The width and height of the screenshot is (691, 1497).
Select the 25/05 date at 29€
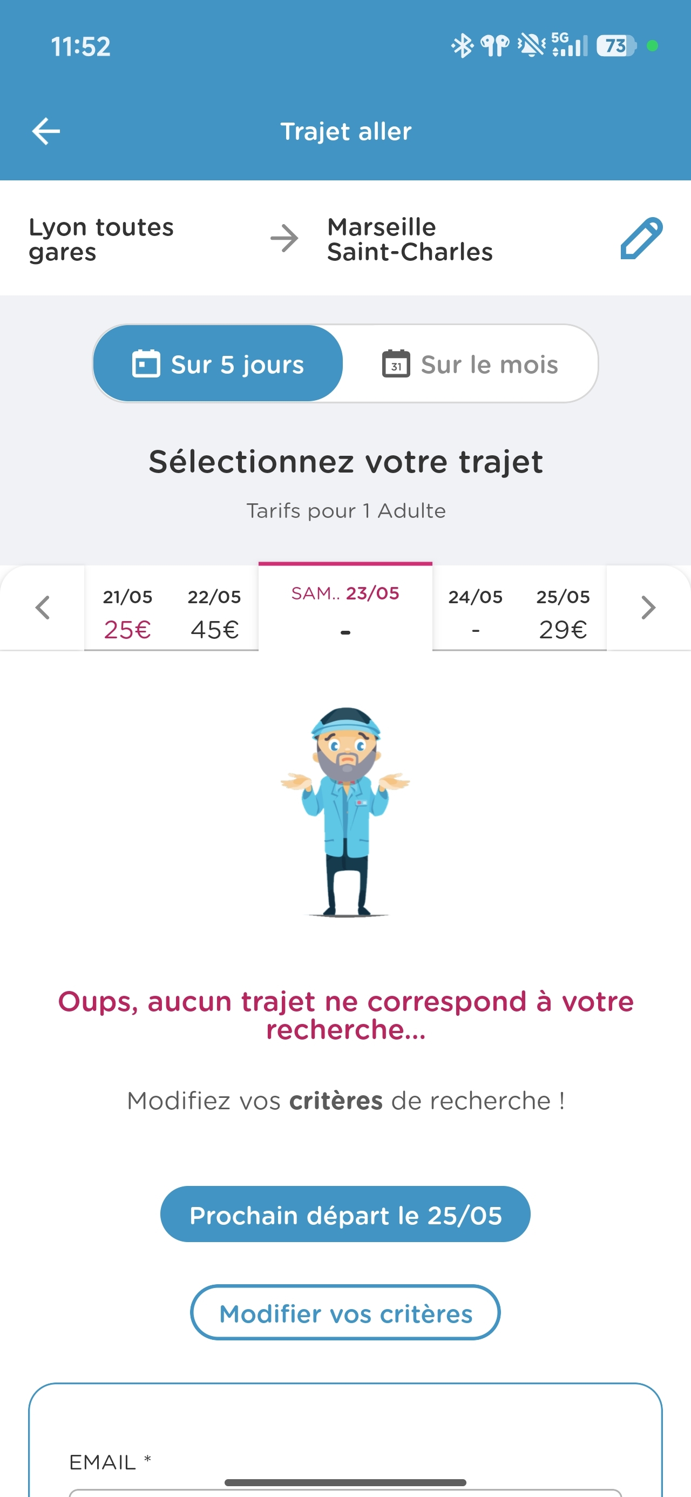point(563,612)
